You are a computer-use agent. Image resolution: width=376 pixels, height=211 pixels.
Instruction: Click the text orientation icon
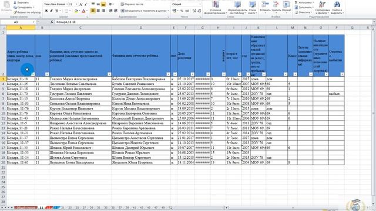[111, 4]
